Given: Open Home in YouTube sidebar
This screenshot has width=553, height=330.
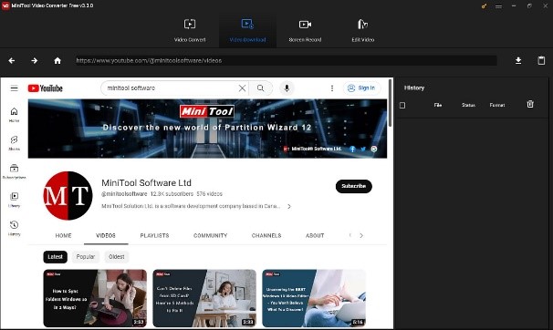Looking at the screenshot, I should (14, 115).
